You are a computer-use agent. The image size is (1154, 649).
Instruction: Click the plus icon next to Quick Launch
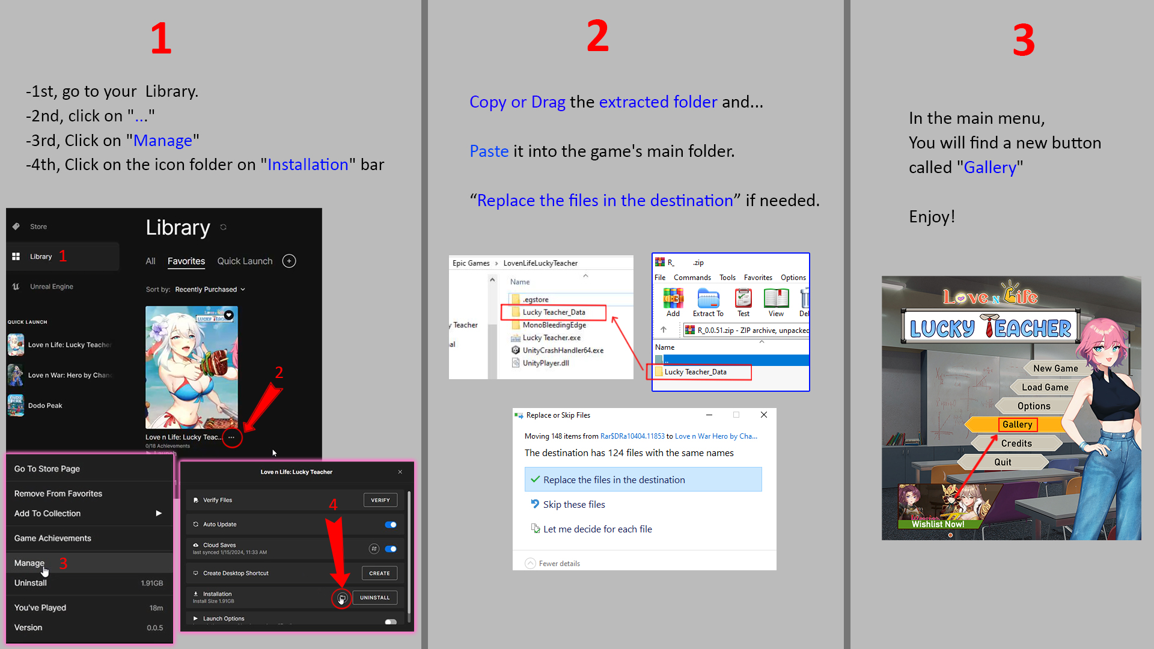click(289, 261)
